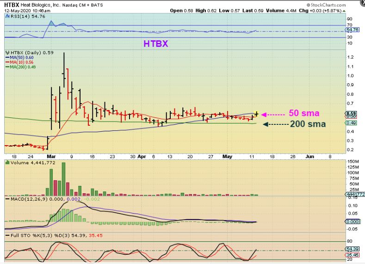Click the Jun label on the date axis
The height and width of the screenshot is (264, 365).
pyautogui.click(x=309, y=157)
